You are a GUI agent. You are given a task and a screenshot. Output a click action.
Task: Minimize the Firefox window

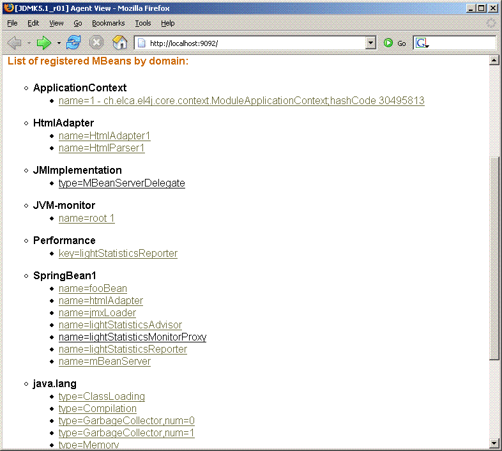(x=470, y=8)
